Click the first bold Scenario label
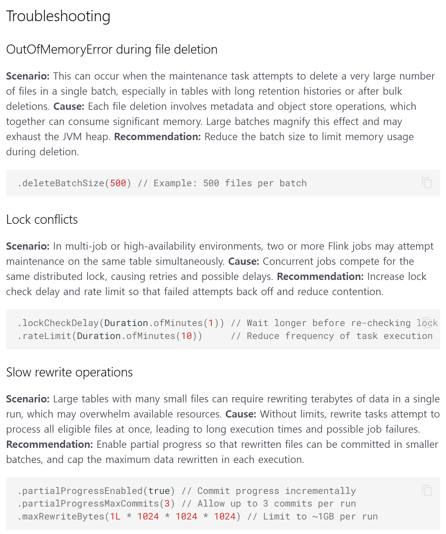The image size is (446, 534). [x=28, y=76]
